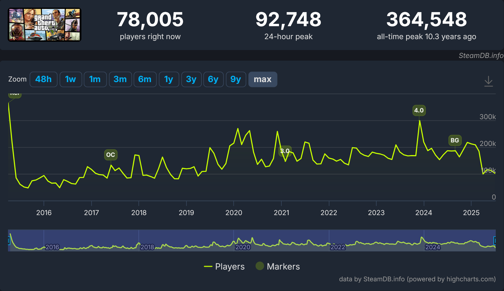Set zoom range to 1m

point(95,79)
